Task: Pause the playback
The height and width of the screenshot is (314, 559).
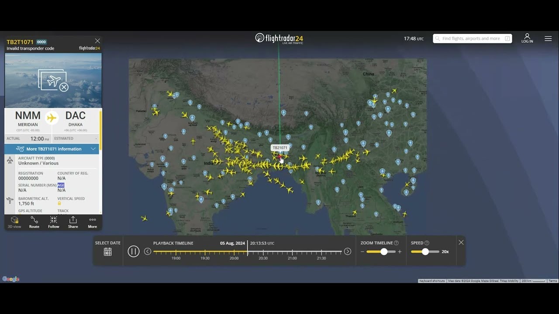Action: tap(134, 251)
